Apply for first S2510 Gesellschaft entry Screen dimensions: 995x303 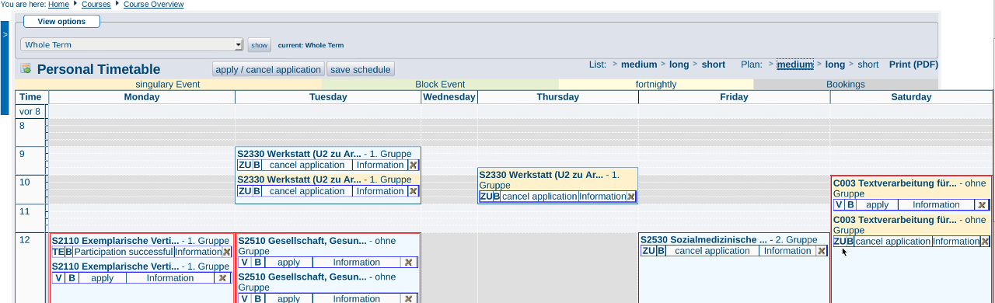[288, 263]
